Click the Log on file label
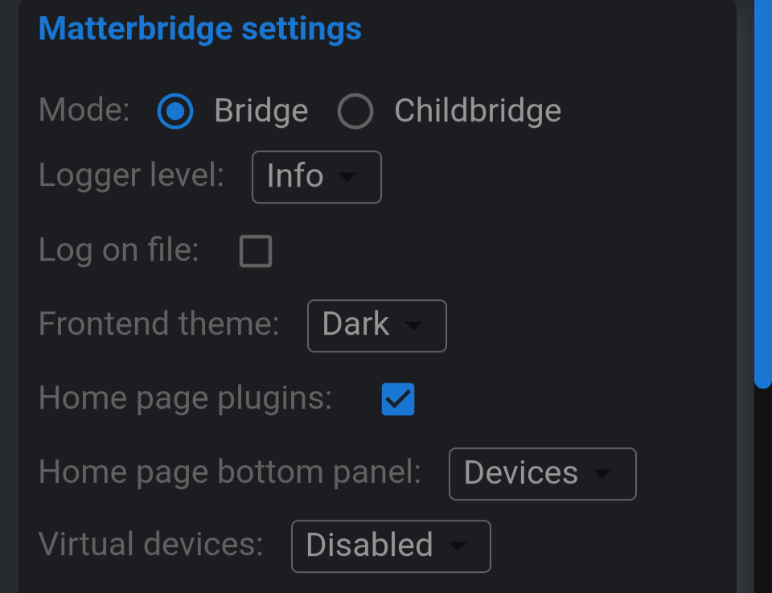This screenshot has width=772, height=593. (x=119, y=250)
